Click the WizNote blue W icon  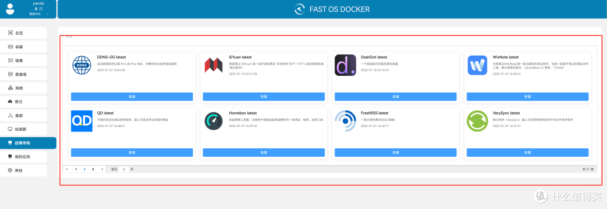477,65
